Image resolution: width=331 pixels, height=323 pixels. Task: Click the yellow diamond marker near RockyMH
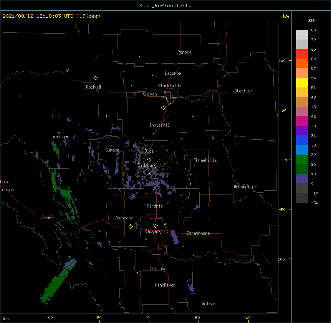coord(96,78)
